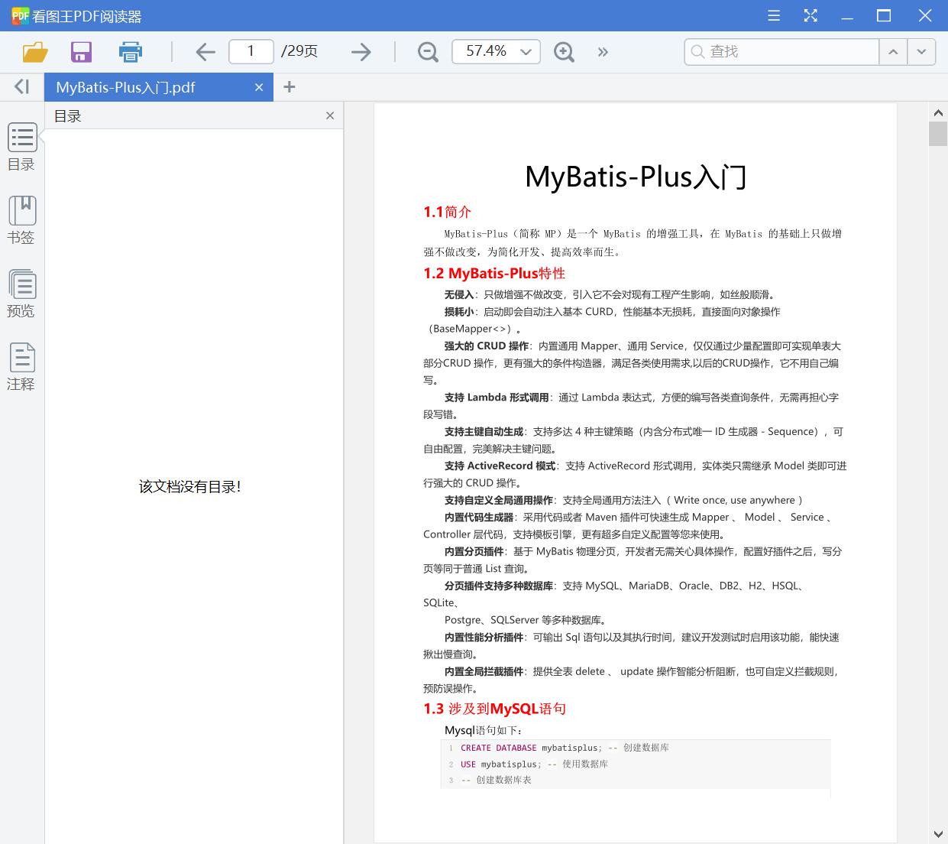948x844 pixels.
Task: Open the 预览 thumbnails preview panel
Action: pos(21,294)
